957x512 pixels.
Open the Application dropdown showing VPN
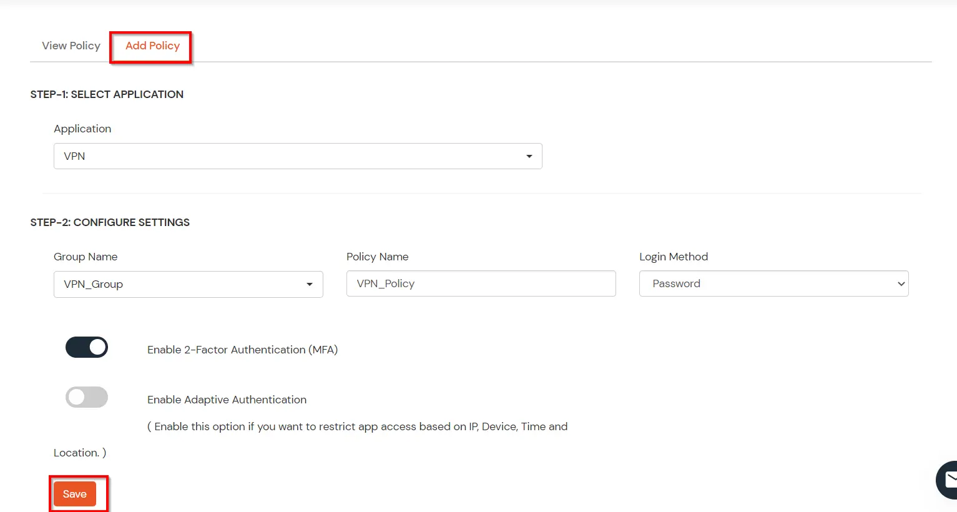[298, 156]
